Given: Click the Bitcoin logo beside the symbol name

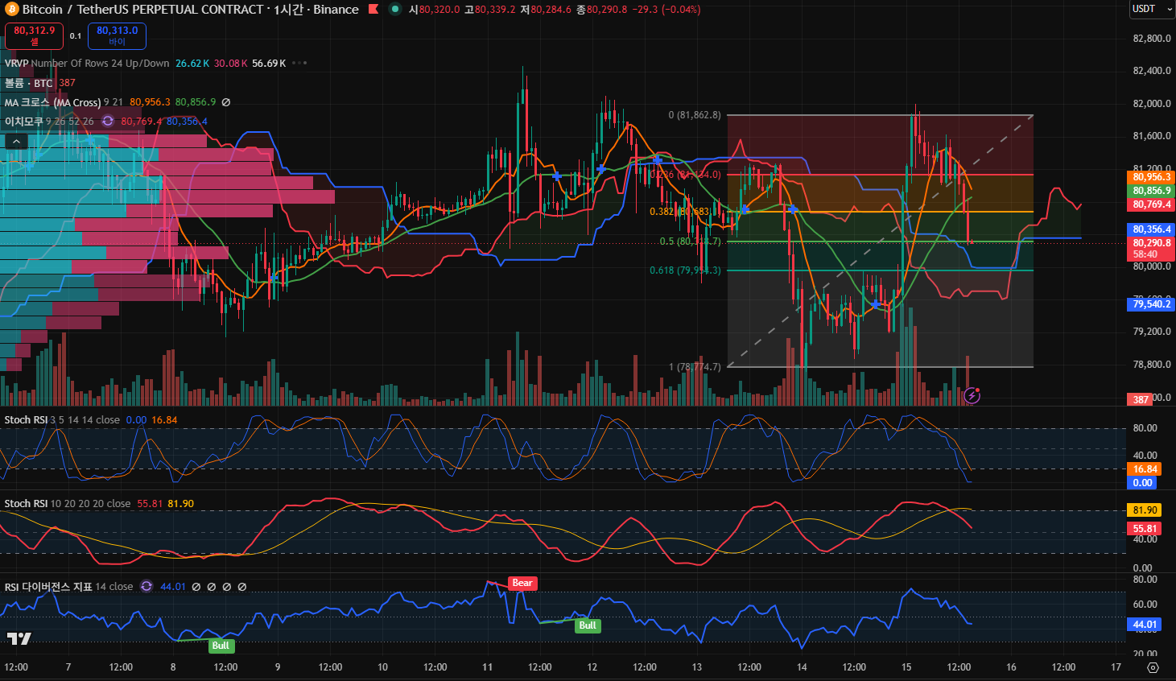Looking at the screenshot, I should [12, 10].
